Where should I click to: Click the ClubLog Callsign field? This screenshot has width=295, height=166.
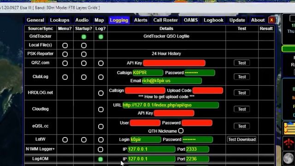pos(148,73)
